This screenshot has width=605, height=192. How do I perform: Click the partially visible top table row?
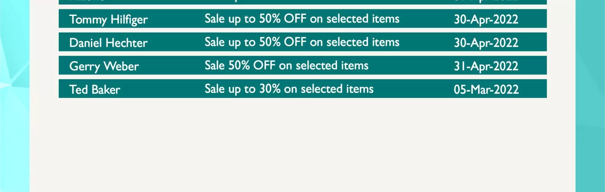tap(302, 2)
